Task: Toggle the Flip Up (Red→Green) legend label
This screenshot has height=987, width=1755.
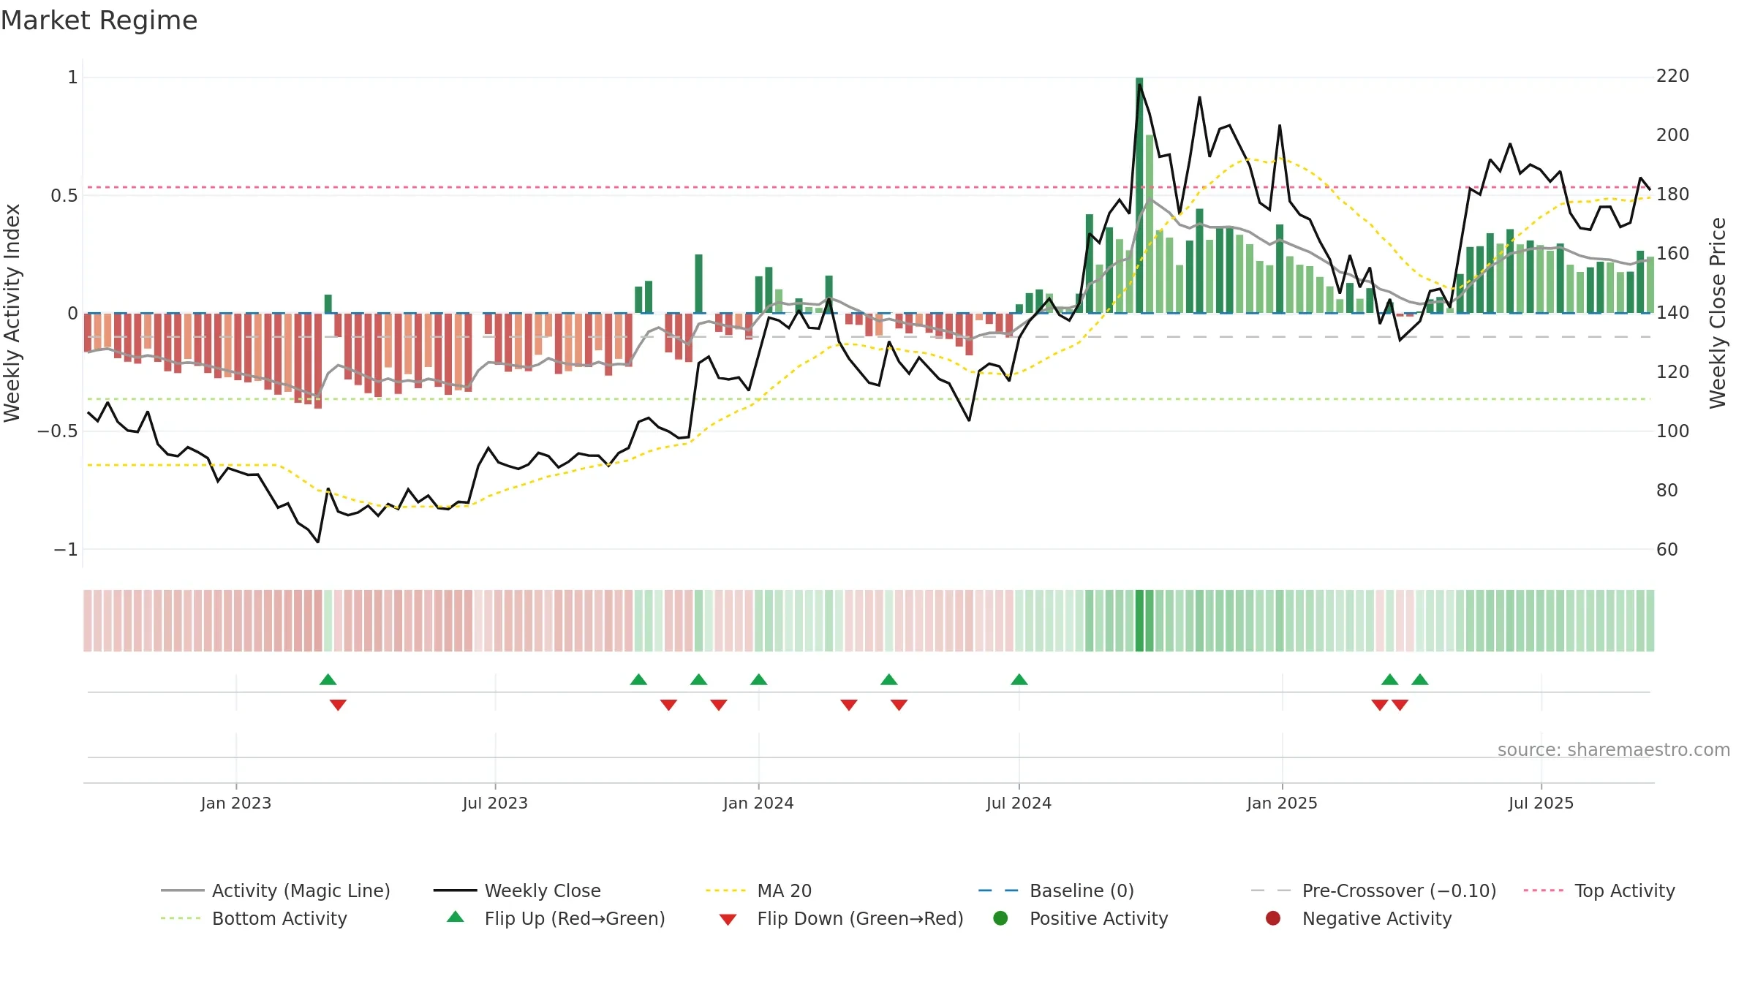Action: tap(575, 918)
